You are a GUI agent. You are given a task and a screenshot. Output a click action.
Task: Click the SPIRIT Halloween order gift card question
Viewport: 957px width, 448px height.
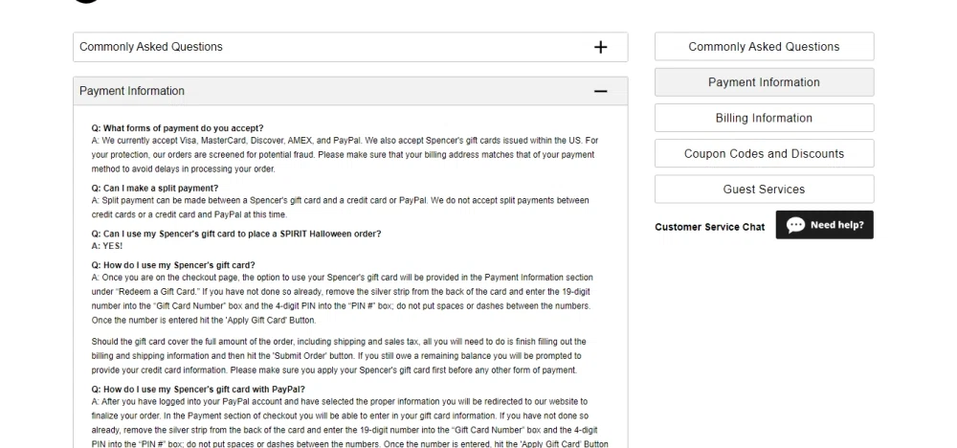coord(235,234)
